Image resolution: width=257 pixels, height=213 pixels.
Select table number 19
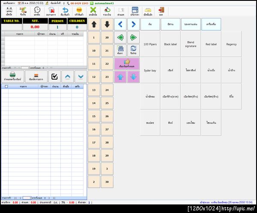click(x=94, y=169)
